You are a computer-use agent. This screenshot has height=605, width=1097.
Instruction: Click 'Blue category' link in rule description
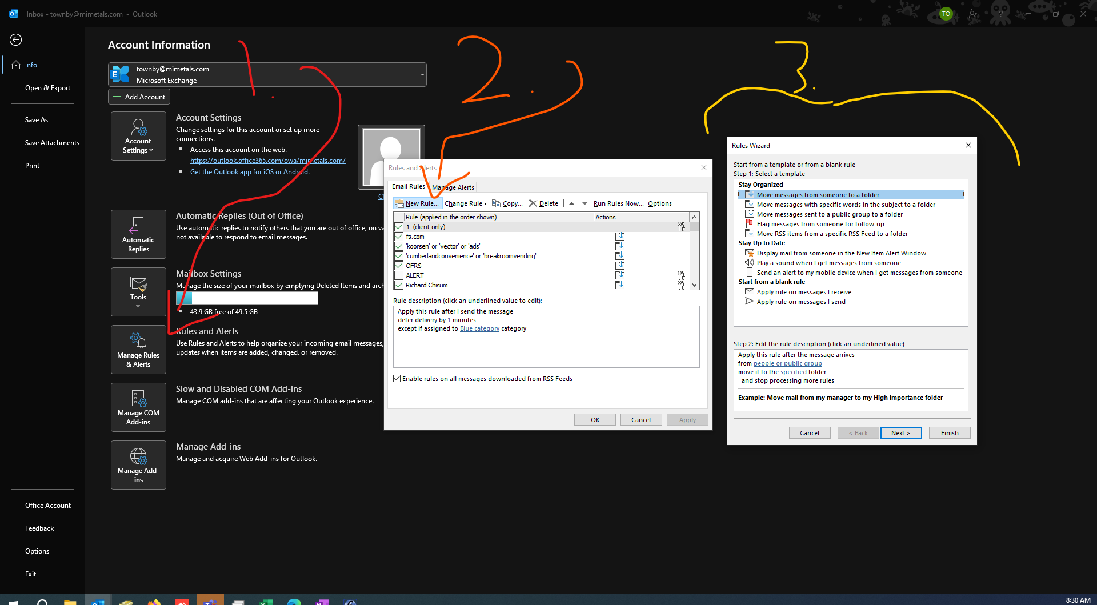pyautogui.click(x=479, y=328)
